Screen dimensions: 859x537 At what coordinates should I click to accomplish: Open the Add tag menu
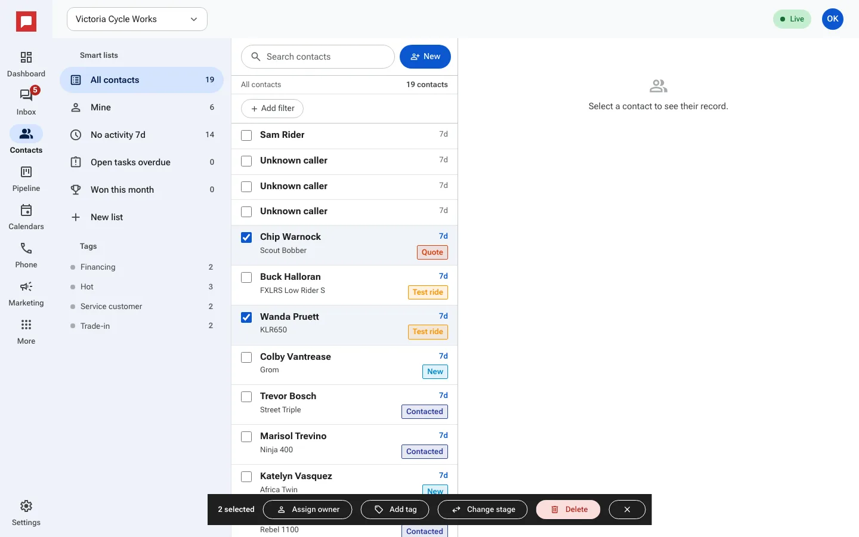(395, 510)
